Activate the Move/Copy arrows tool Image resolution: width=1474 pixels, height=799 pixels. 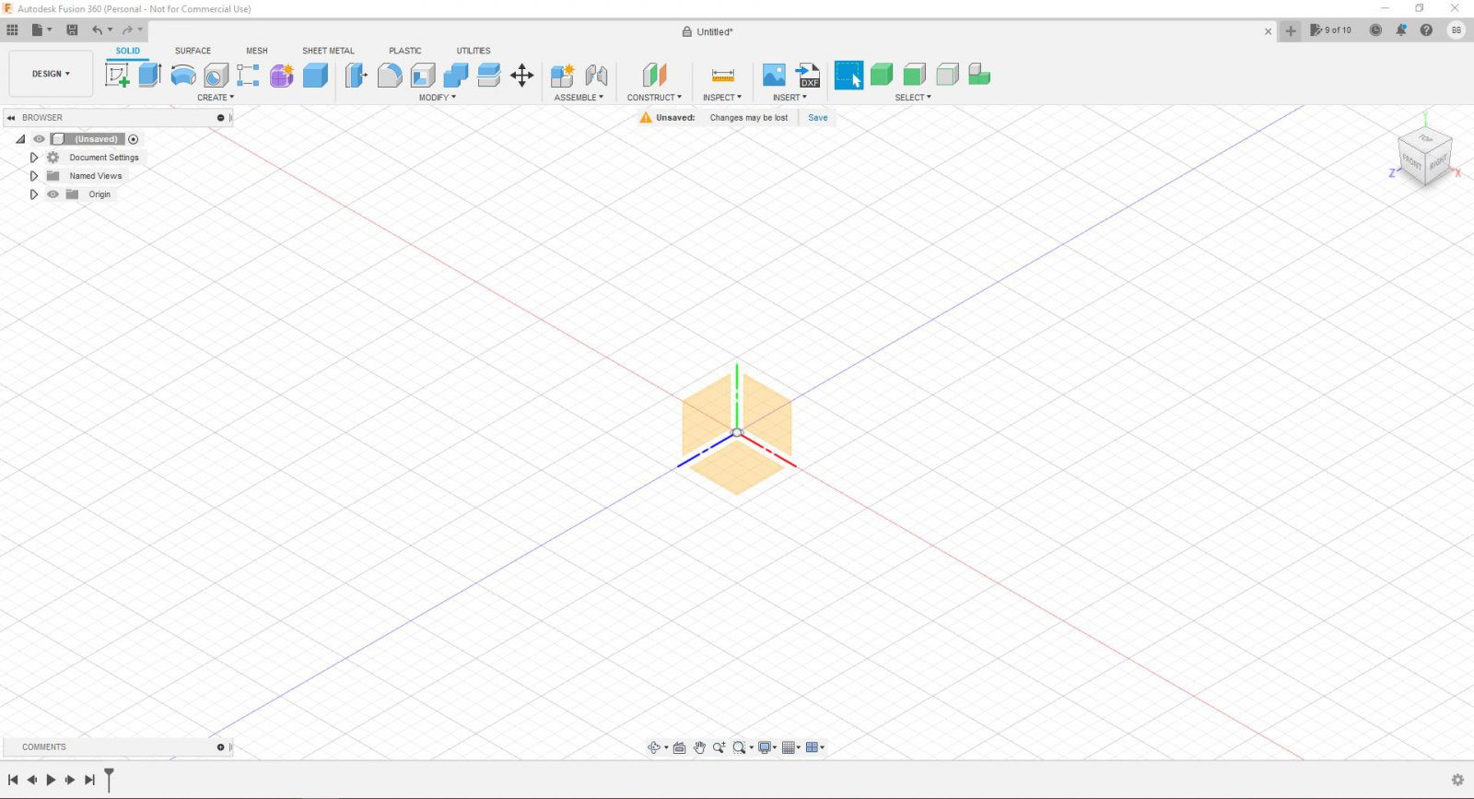[522, 76]
